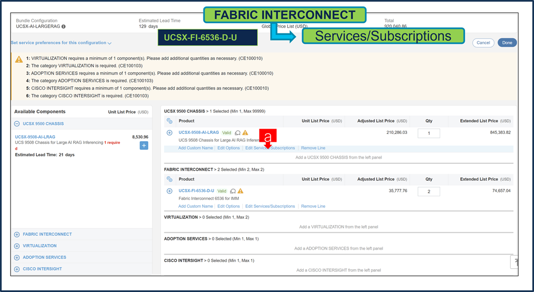Click extended list price 74,657.04
Image resolution: width=534 pixels, height=292 pixels.
(x=501, y=191)
